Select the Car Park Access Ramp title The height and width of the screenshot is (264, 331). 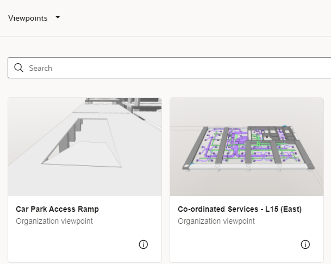[57, 209]
